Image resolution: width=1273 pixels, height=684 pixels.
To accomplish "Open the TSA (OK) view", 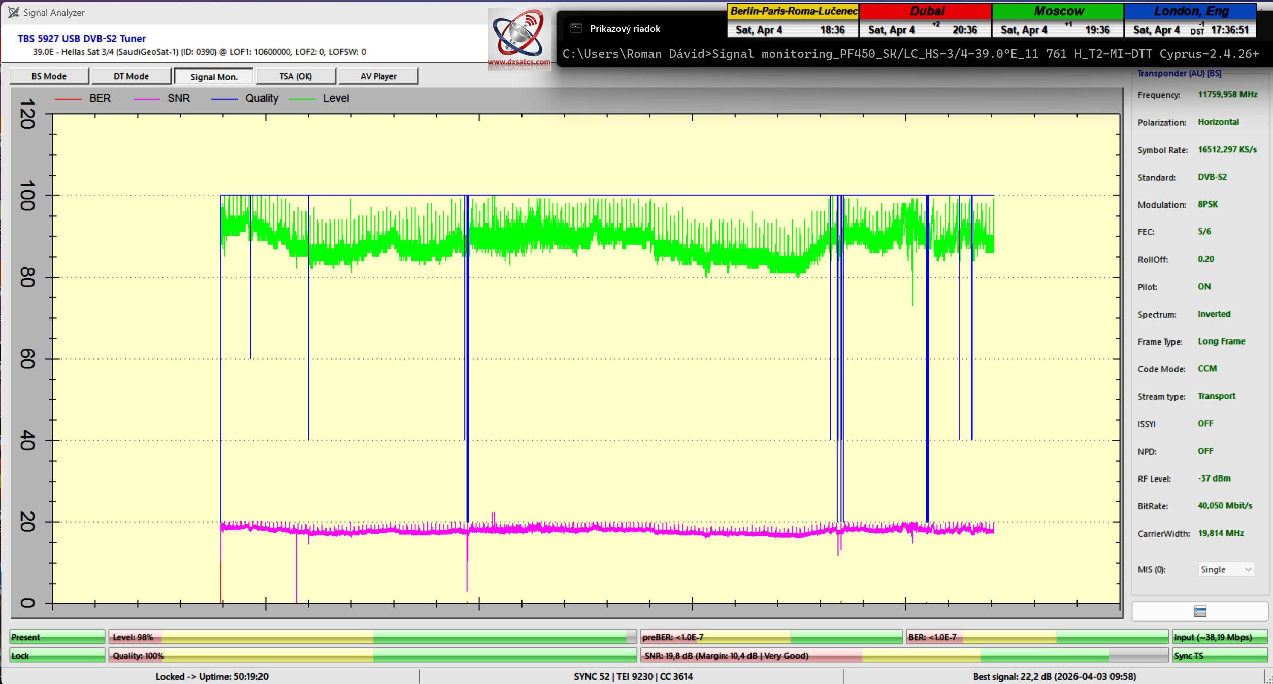I will click(296, 76).
